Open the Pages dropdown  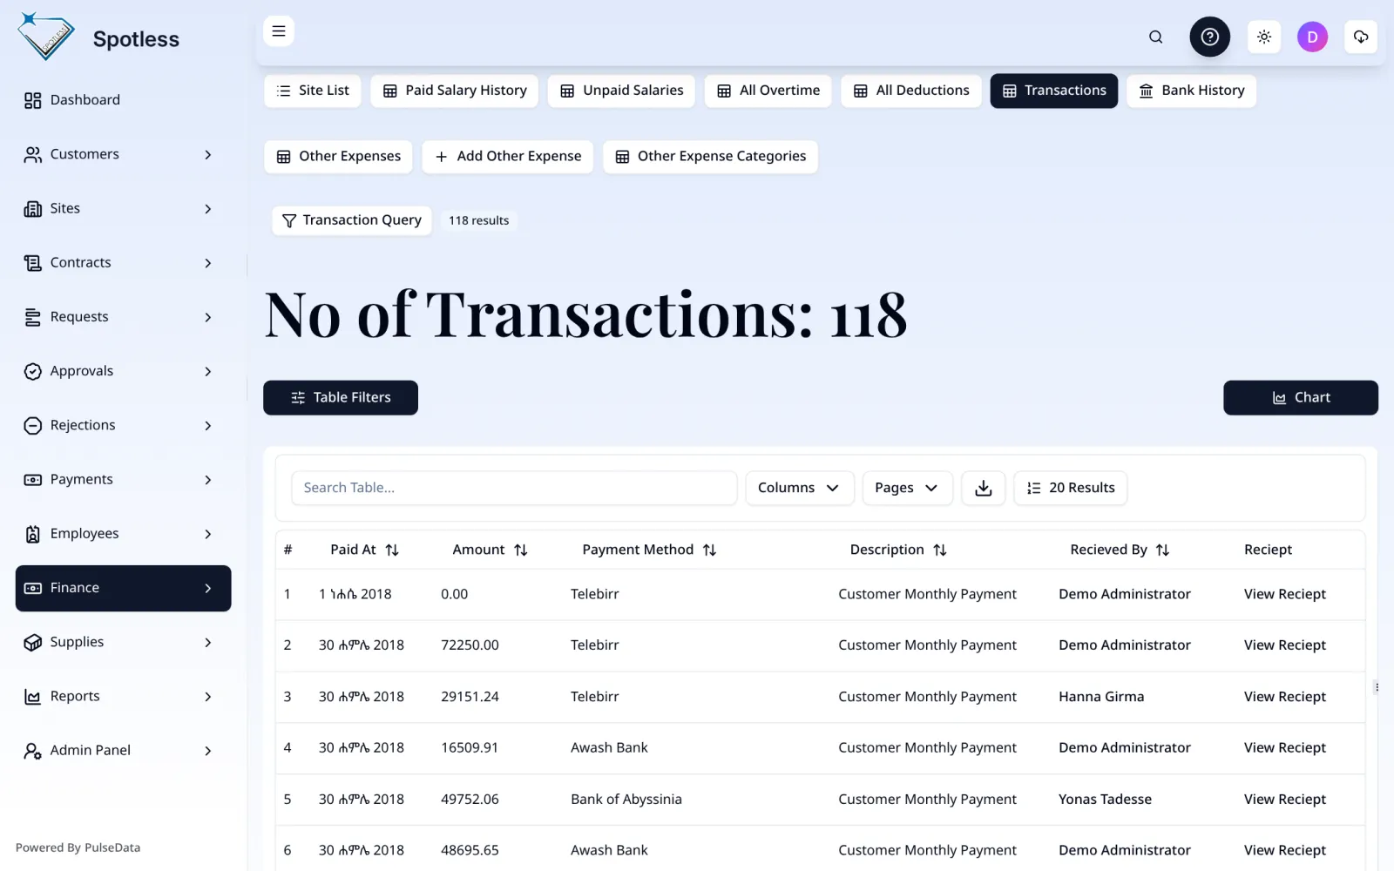907,488
